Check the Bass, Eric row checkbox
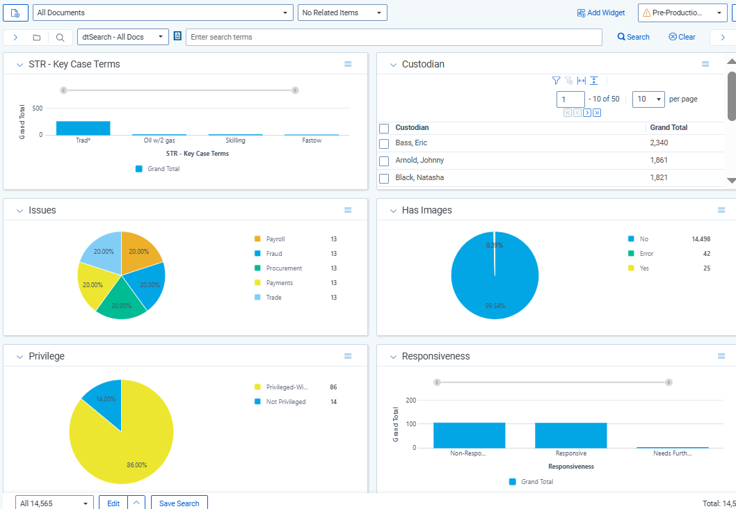736x509 pixels. tap(384, 143)
